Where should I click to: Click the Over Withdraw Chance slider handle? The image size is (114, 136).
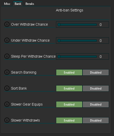click(x=59, y=25)
